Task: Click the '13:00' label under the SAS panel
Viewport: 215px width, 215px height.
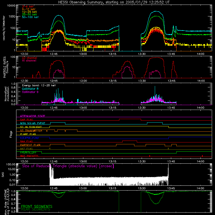Action: coord(83,188)
